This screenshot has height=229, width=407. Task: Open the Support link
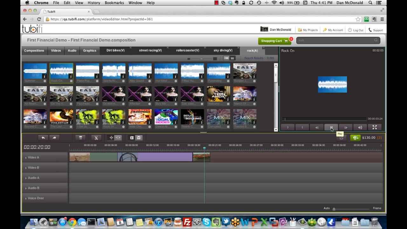pos(376,30)
